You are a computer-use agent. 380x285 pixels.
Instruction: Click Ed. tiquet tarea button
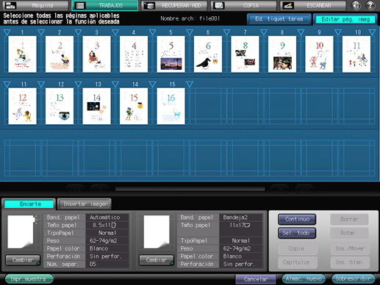279,19
